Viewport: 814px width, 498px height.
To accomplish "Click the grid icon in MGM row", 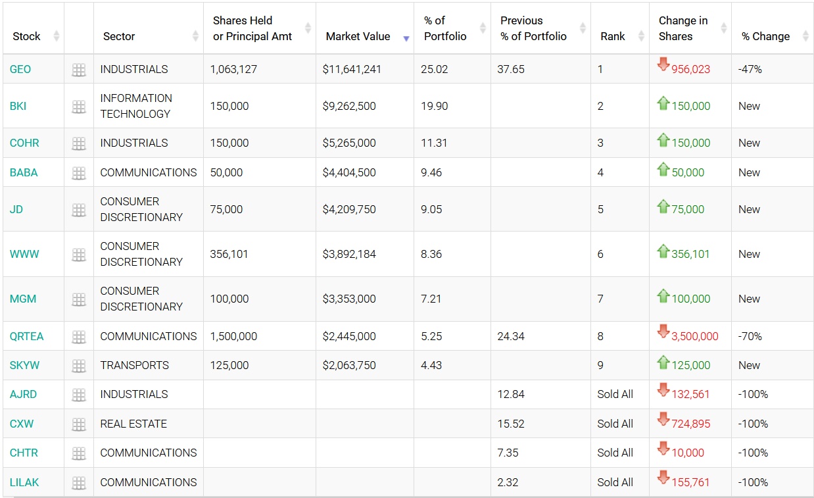I will click(79, 299).
